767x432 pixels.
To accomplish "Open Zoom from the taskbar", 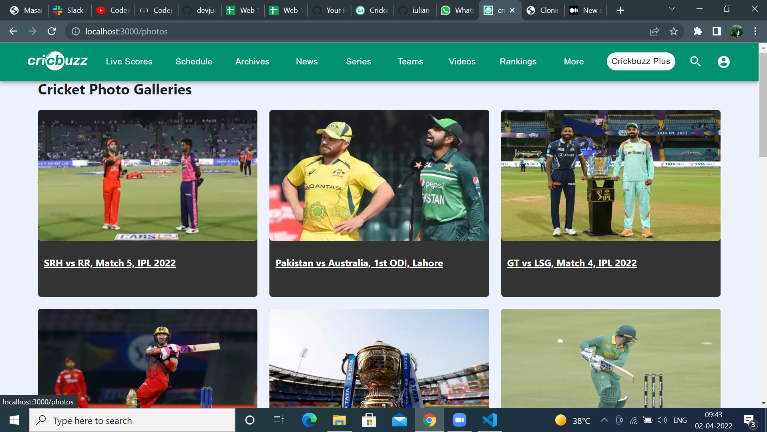I will pos(460,420).
